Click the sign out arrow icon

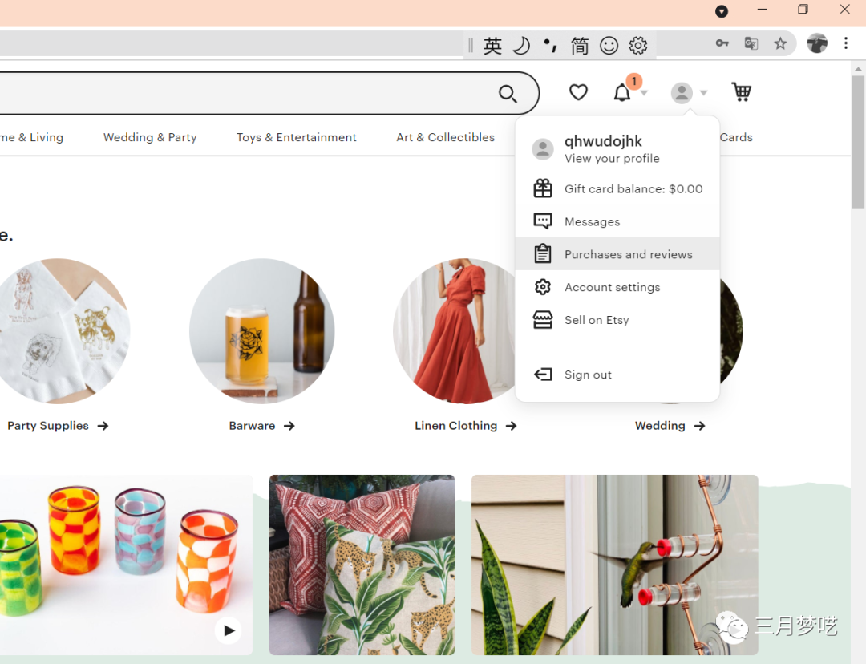(x=543, y=375)
